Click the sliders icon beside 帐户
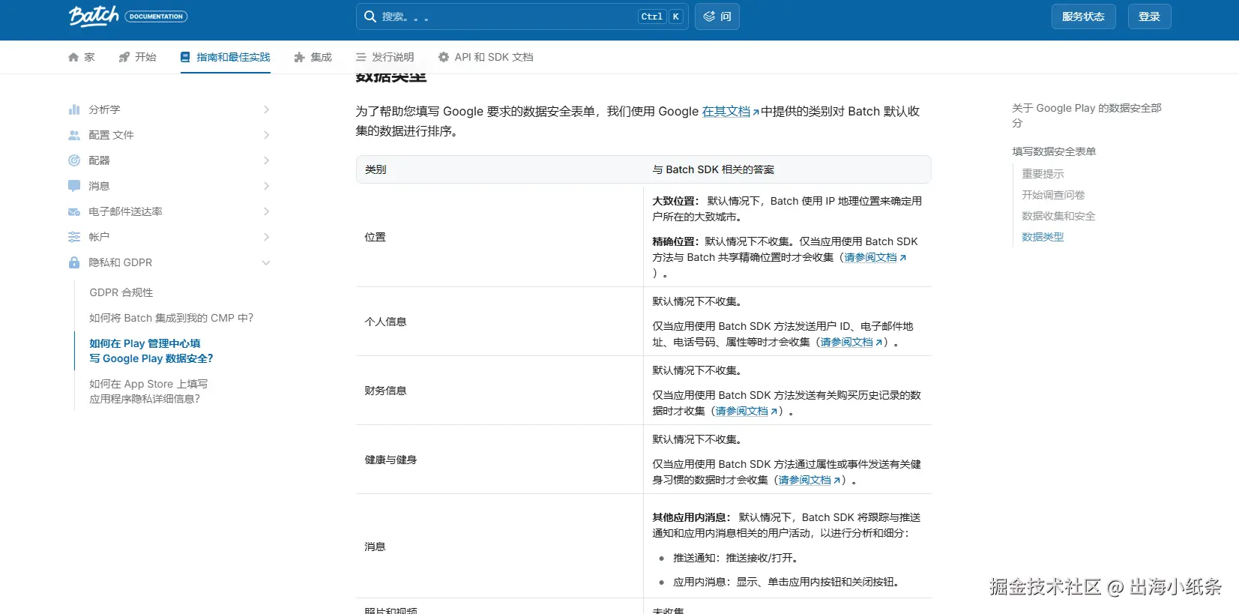This screenshot has width=1239, height=614. tap(74, 237)
